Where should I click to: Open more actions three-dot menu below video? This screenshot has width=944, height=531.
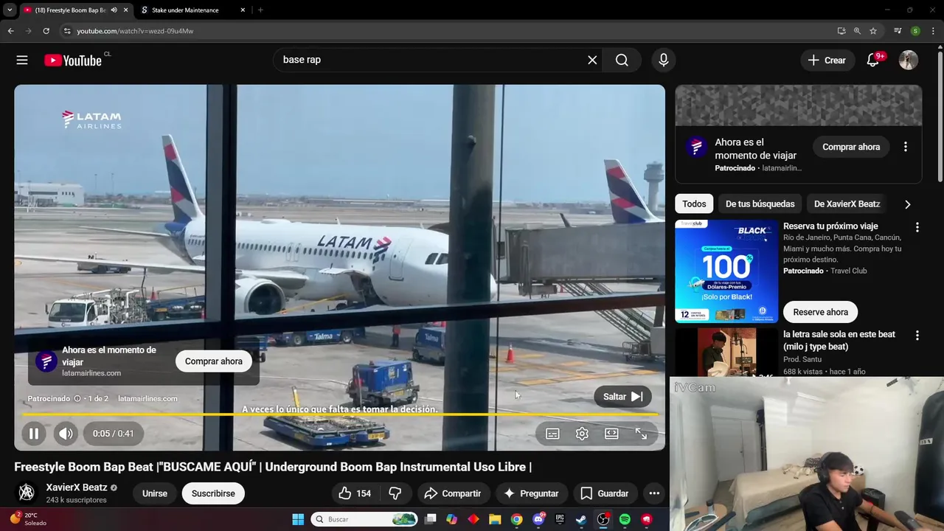pos(654,493)
